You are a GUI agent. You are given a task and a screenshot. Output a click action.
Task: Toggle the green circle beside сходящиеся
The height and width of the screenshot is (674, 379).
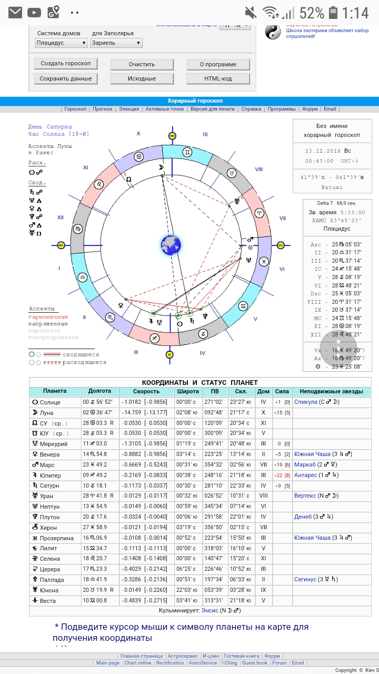[x=32, y=354]
